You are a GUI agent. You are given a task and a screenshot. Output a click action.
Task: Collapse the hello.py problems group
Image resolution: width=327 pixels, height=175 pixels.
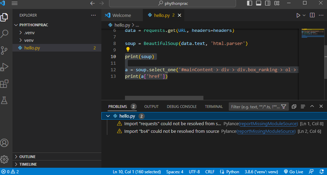point(108,116)
